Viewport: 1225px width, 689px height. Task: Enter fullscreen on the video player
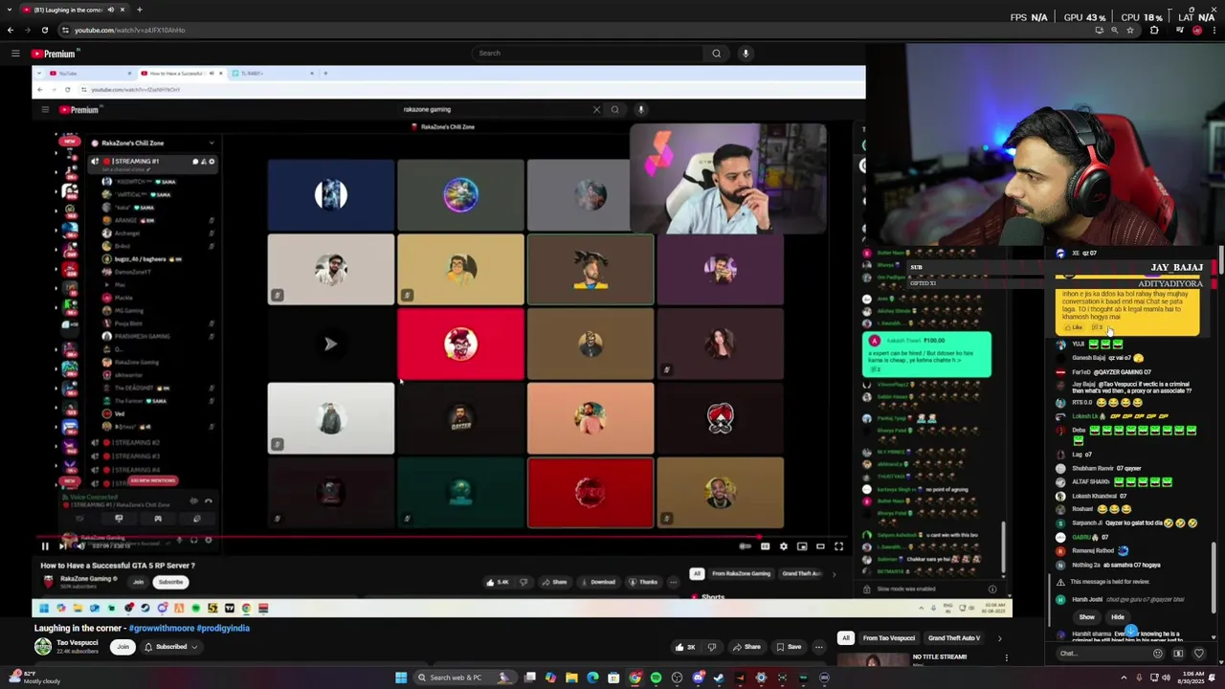(838, 546)
